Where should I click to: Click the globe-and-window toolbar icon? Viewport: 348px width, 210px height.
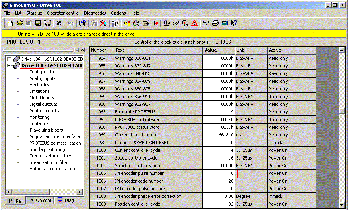(x=82, y=23)
